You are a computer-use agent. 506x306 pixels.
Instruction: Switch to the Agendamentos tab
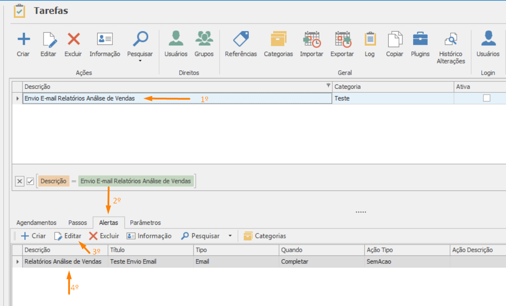point(36,223)
